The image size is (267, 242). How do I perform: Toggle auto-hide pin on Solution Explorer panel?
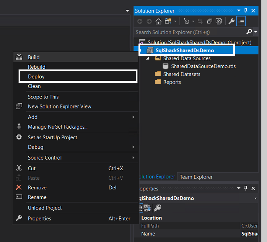pyautogui.click(x=246, y=11)
